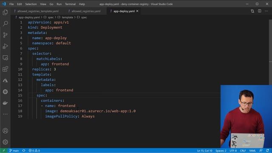Click 'Deployment' on line 2
The height and width of the screenshot is (153, 272).
point(51,27)
